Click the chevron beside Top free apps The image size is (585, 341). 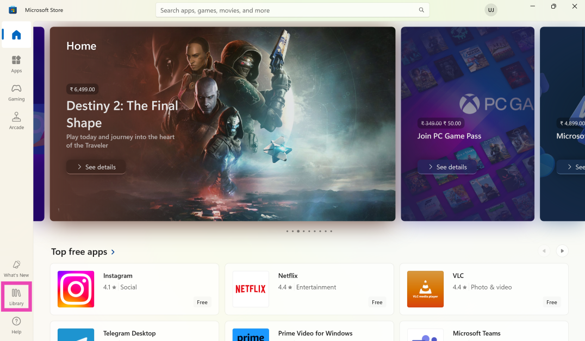[113, 252]
